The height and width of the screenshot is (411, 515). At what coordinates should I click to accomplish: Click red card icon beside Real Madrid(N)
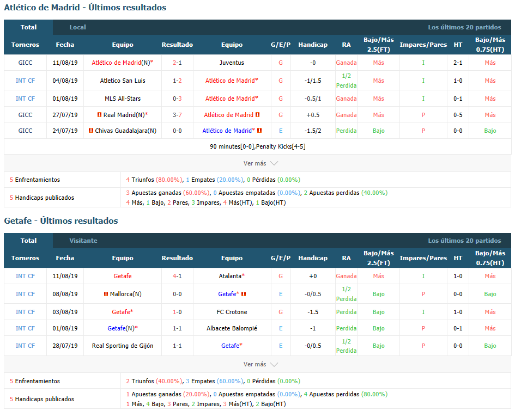(x=99, y=115)
